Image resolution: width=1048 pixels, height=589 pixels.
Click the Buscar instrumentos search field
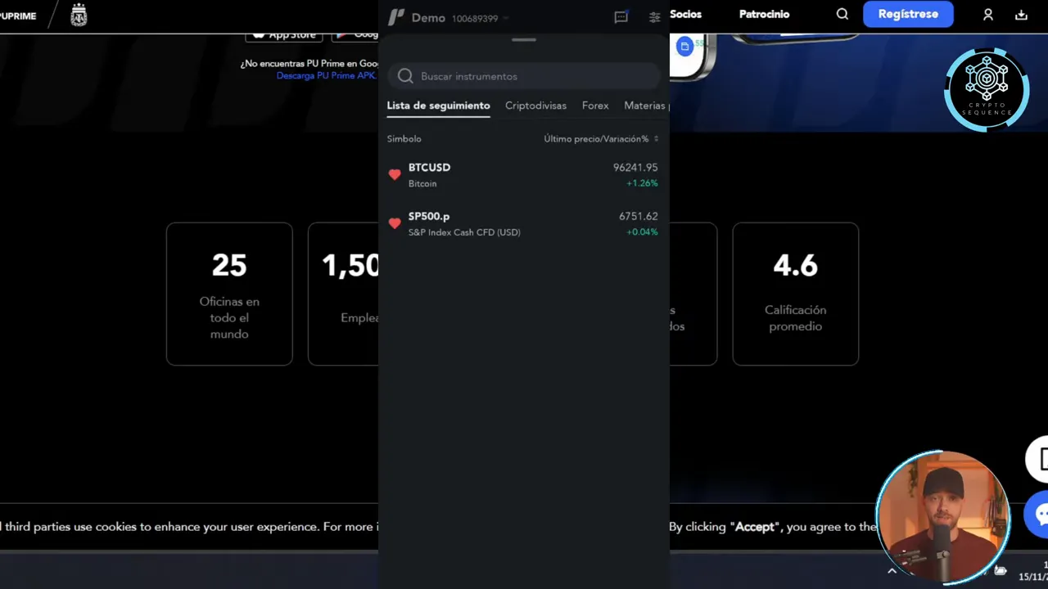524,76
